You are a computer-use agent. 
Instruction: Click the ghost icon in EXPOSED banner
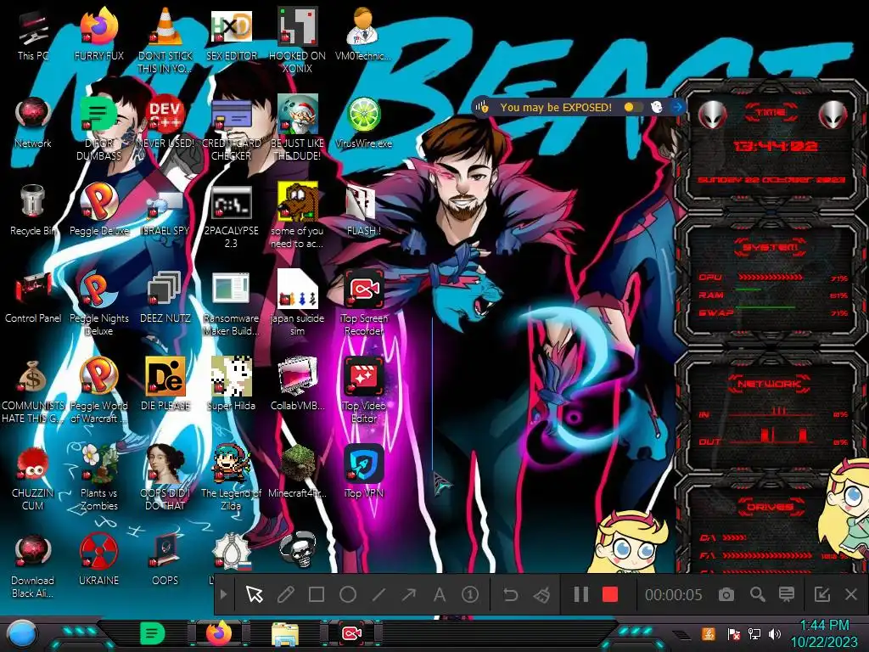pos(656,107)
